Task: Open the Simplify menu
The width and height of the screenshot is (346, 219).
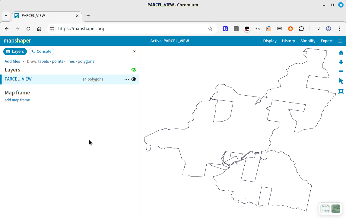Action: (308, 41)
